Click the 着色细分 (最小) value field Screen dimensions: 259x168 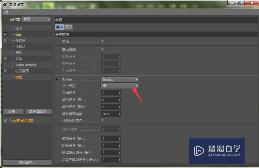point(111,100)
